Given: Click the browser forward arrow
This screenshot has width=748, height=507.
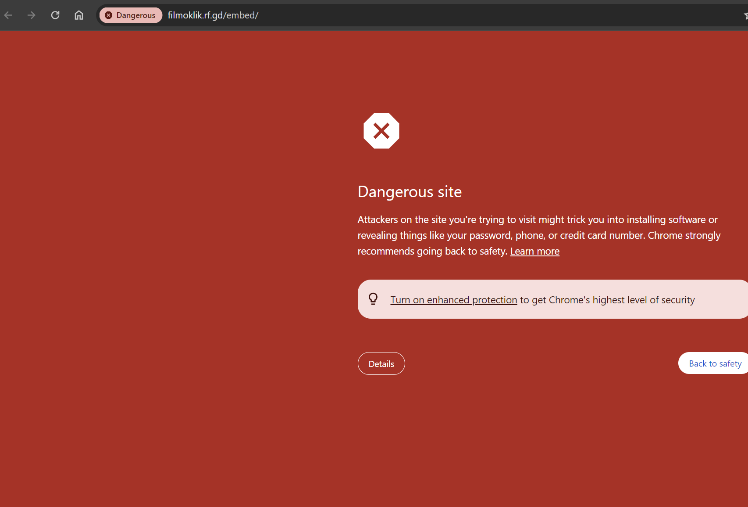Looking at the screenshot, I should [32, 15].
